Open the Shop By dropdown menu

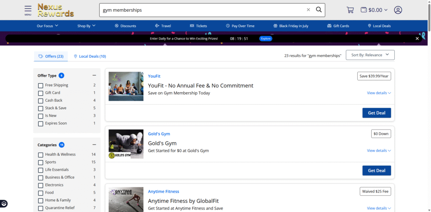tap(86, 26)
